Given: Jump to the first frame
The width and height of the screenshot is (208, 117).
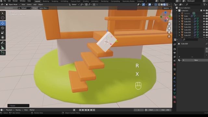Looking at the screenshot, I should pos(80,110).
